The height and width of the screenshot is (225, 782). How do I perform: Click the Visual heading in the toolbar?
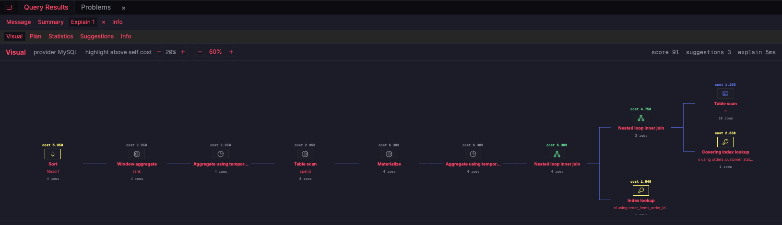pyautogui.click(x=16, y=52)
